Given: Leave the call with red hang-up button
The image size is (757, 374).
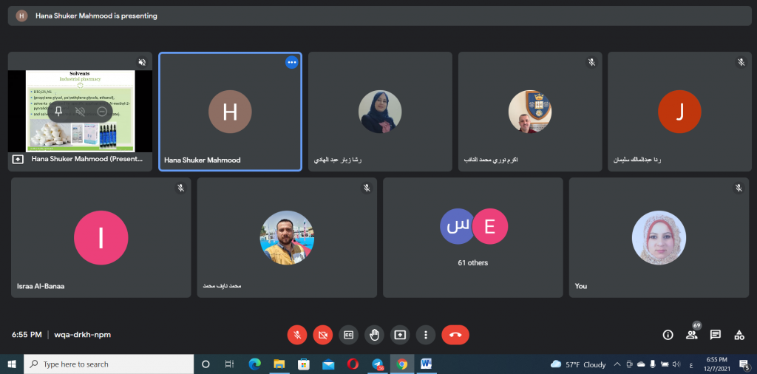Looking at the screenshot, I should pyautogui.click(x=455, y=335).
